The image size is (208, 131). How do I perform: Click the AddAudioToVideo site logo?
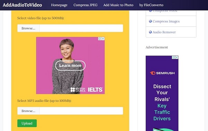pos(23,5)
